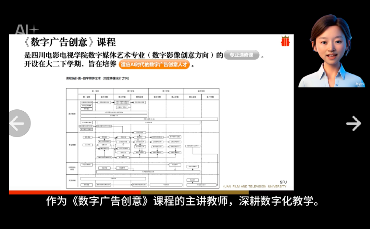Click the next slide right arrow
This screenshot has width=370, height=229.
354,123
